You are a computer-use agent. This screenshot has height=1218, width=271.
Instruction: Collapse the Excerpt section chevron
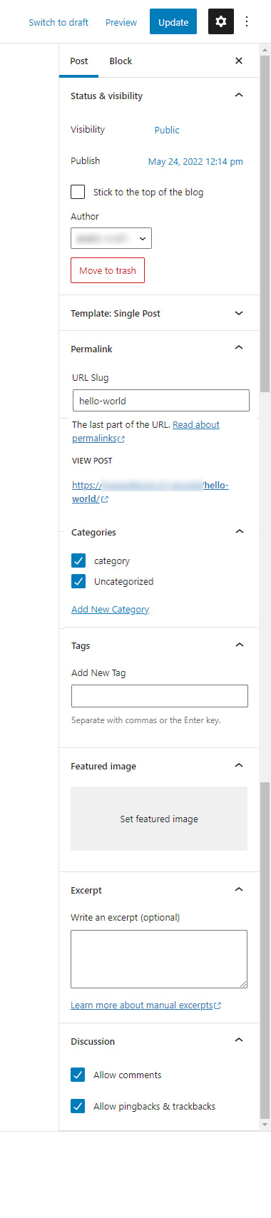(239, 890)
